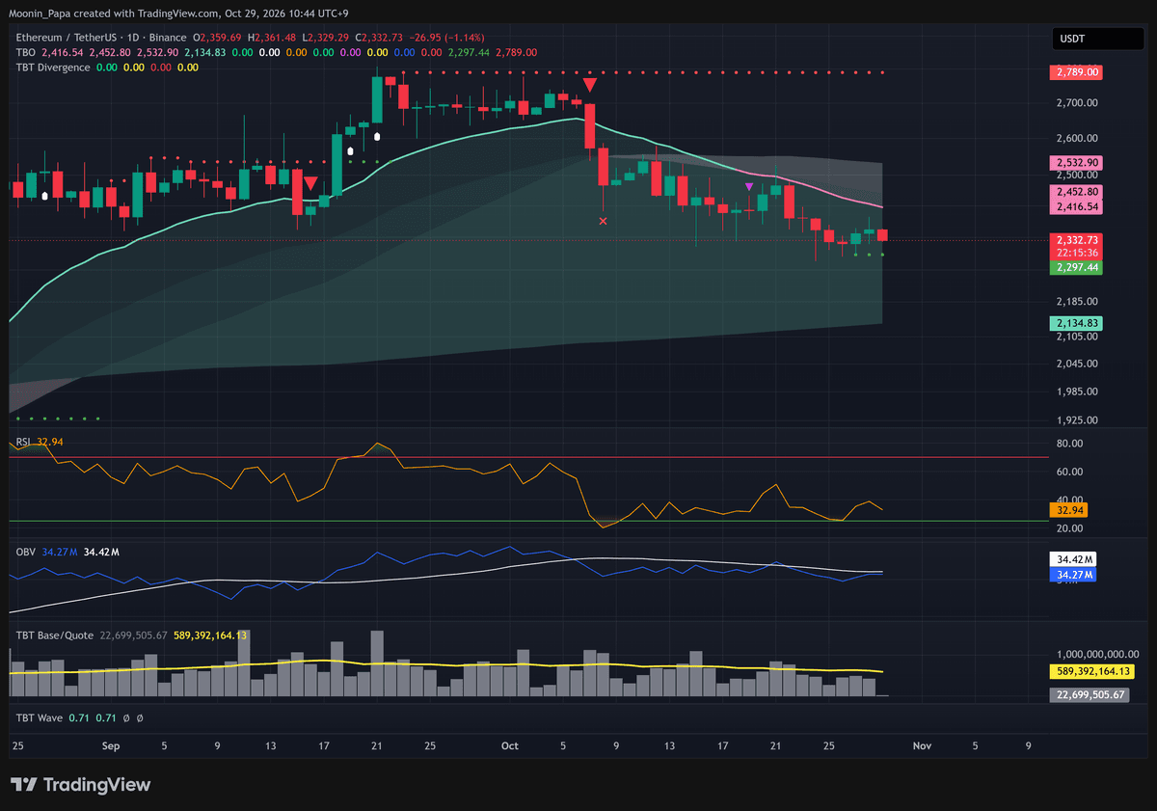Click the red down-triangle signal on mid-September candles
This screenshot has height=811, width=1157.
coord(310,183)
